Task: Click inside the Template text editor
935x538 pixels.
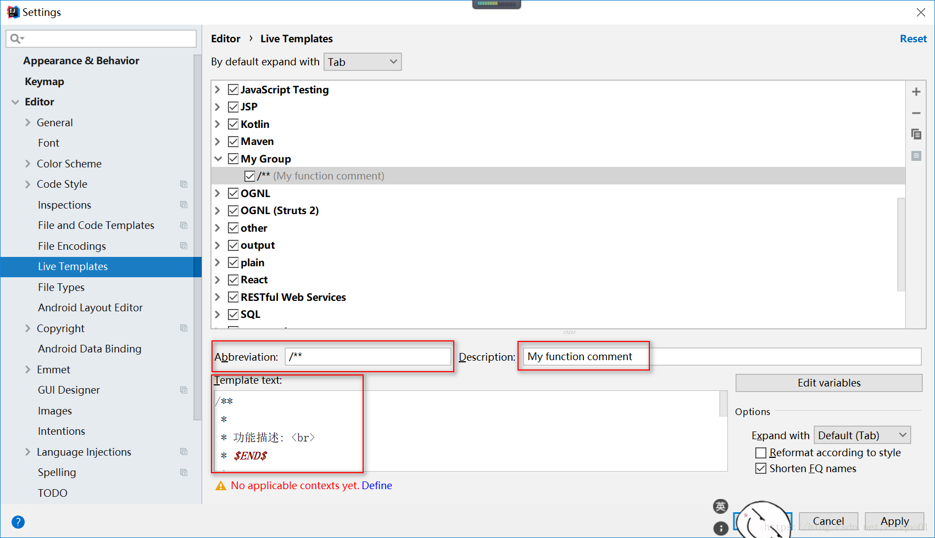Action: click(471, 431)
